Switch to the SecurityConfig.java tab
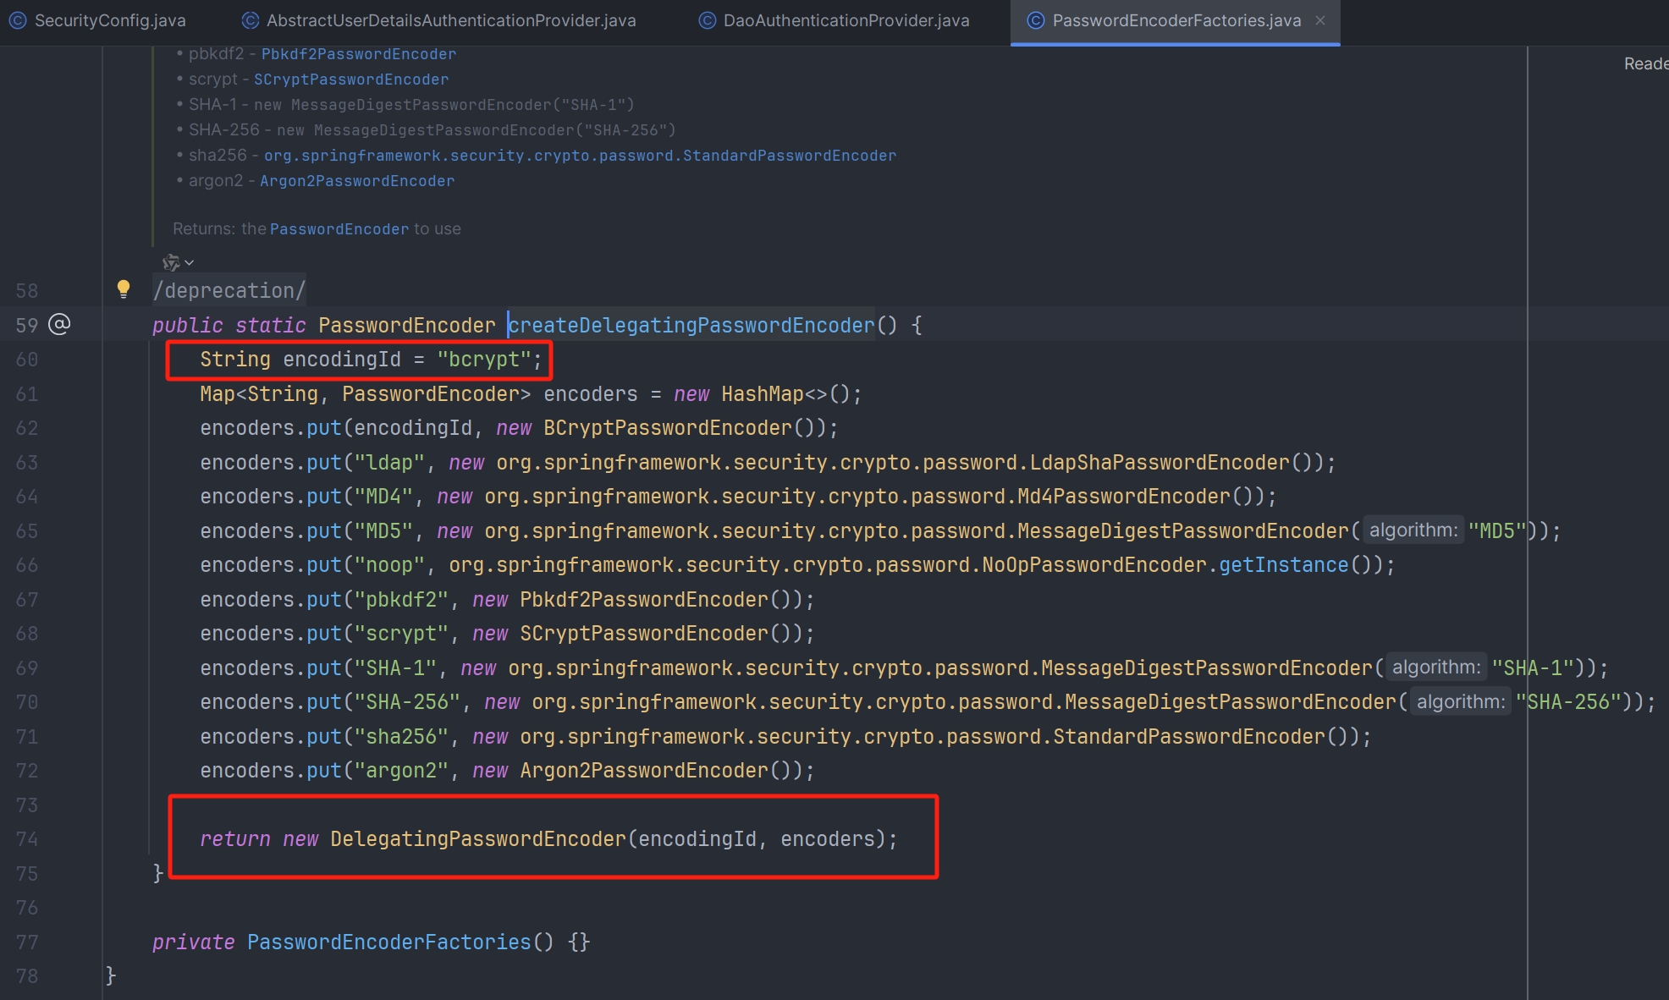The width and height of the screenshot is (1669, 1000). point(110,20)
